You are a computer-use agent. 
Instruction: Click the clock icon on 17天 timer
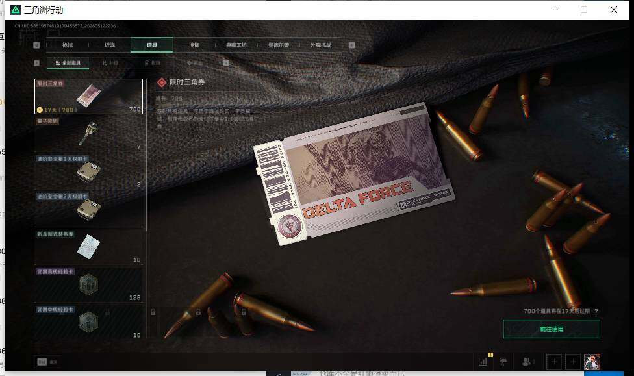point(40,110)
